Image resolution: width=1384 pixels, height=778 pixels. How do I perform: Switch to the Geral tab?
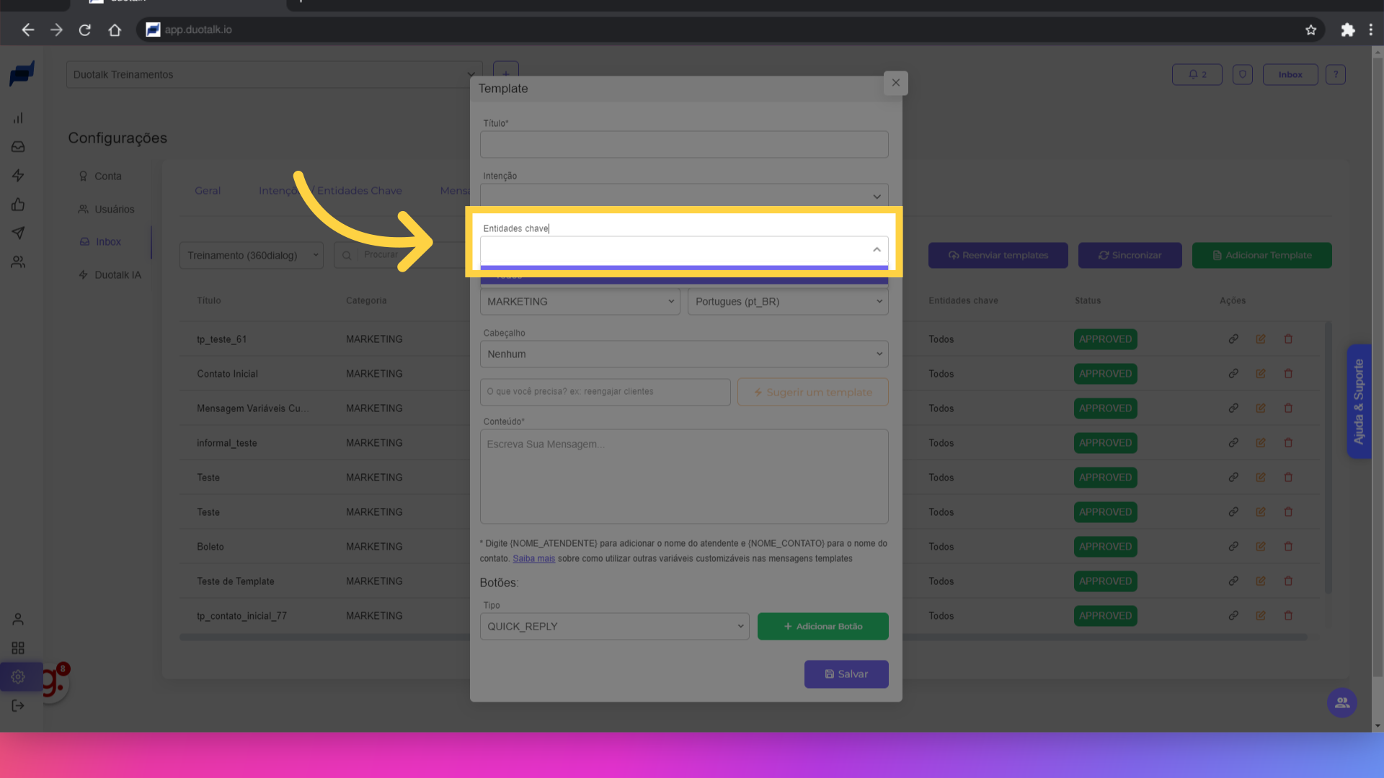click(x=208, y=190)
